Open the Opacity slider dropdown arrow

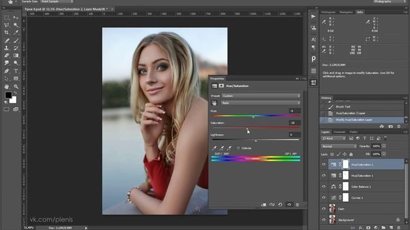[x=384, y=146]
